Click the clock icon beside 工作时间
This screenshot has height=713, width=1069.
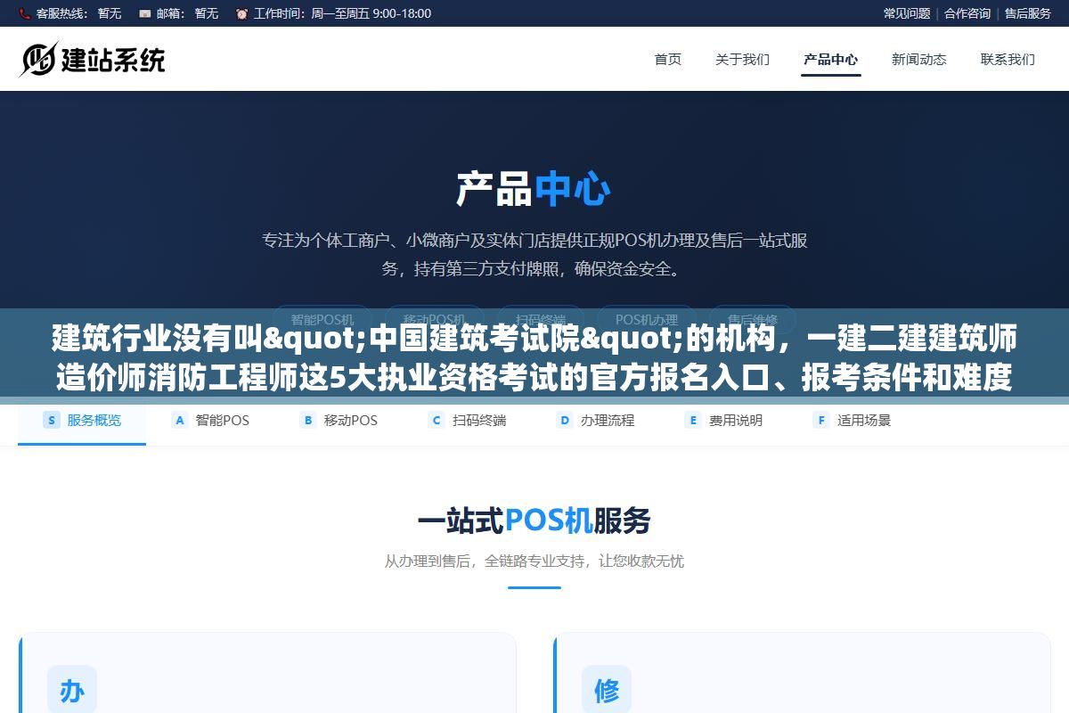pyautogui.click(x=241, y=13)
